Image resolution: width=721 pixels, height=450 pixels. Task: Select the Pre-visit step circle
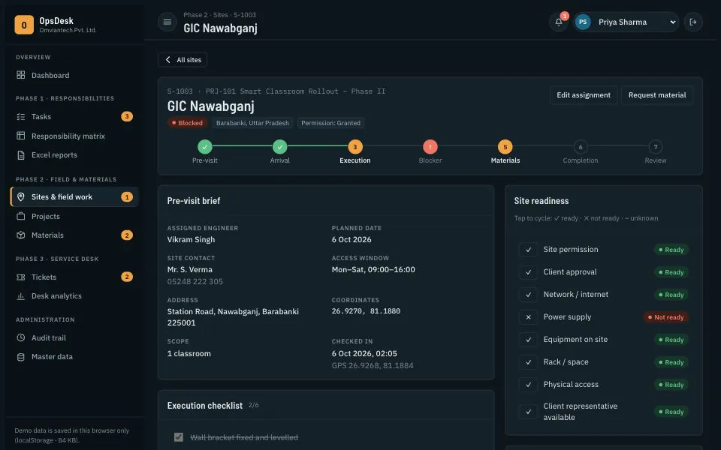pos(204,147)
